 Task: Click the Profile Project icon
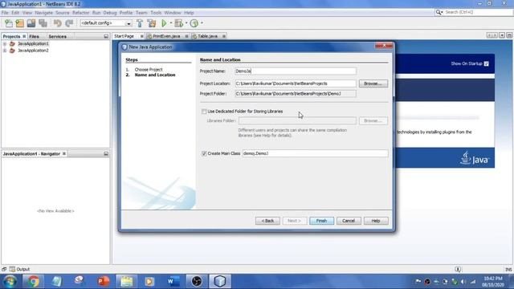pos(194,23)
